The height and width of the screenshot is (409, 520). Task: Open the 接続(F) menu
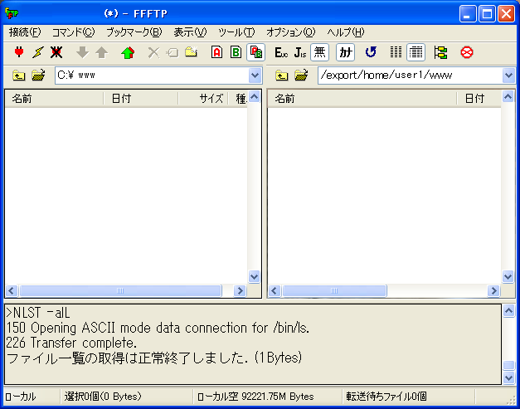point(25,32)
